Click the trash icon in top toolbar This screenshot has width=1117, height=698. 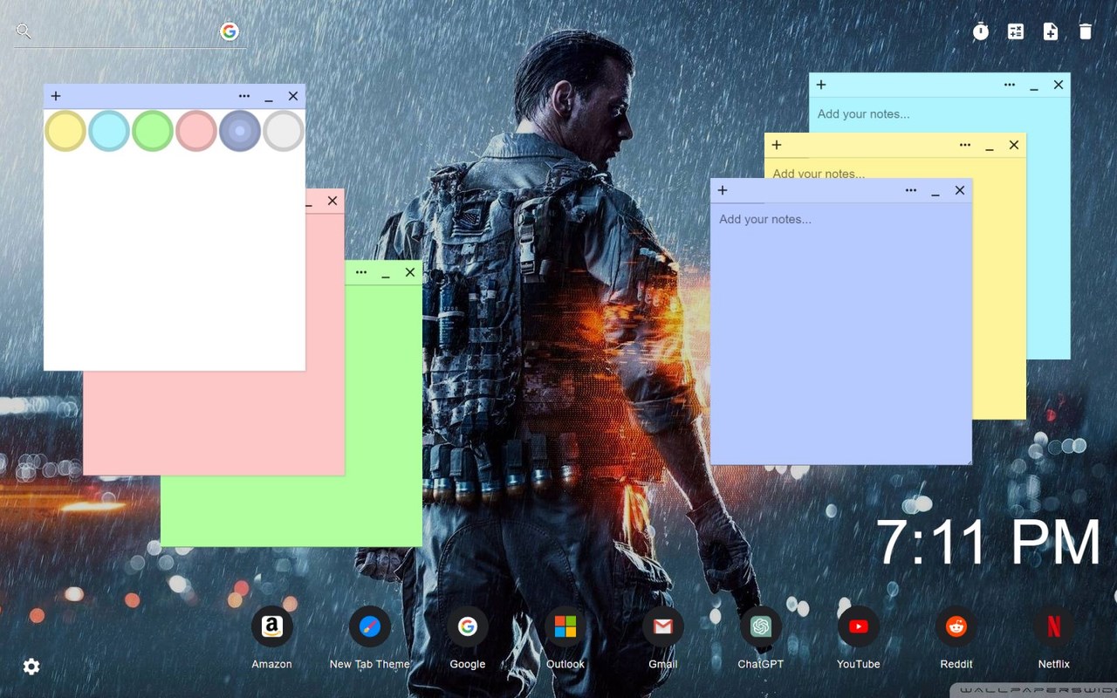[x=1086, y=31]
